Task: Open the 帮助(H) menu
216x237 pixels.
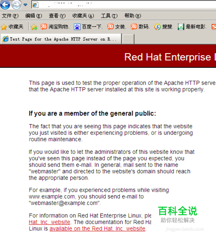Action: (x=133, y=16)
